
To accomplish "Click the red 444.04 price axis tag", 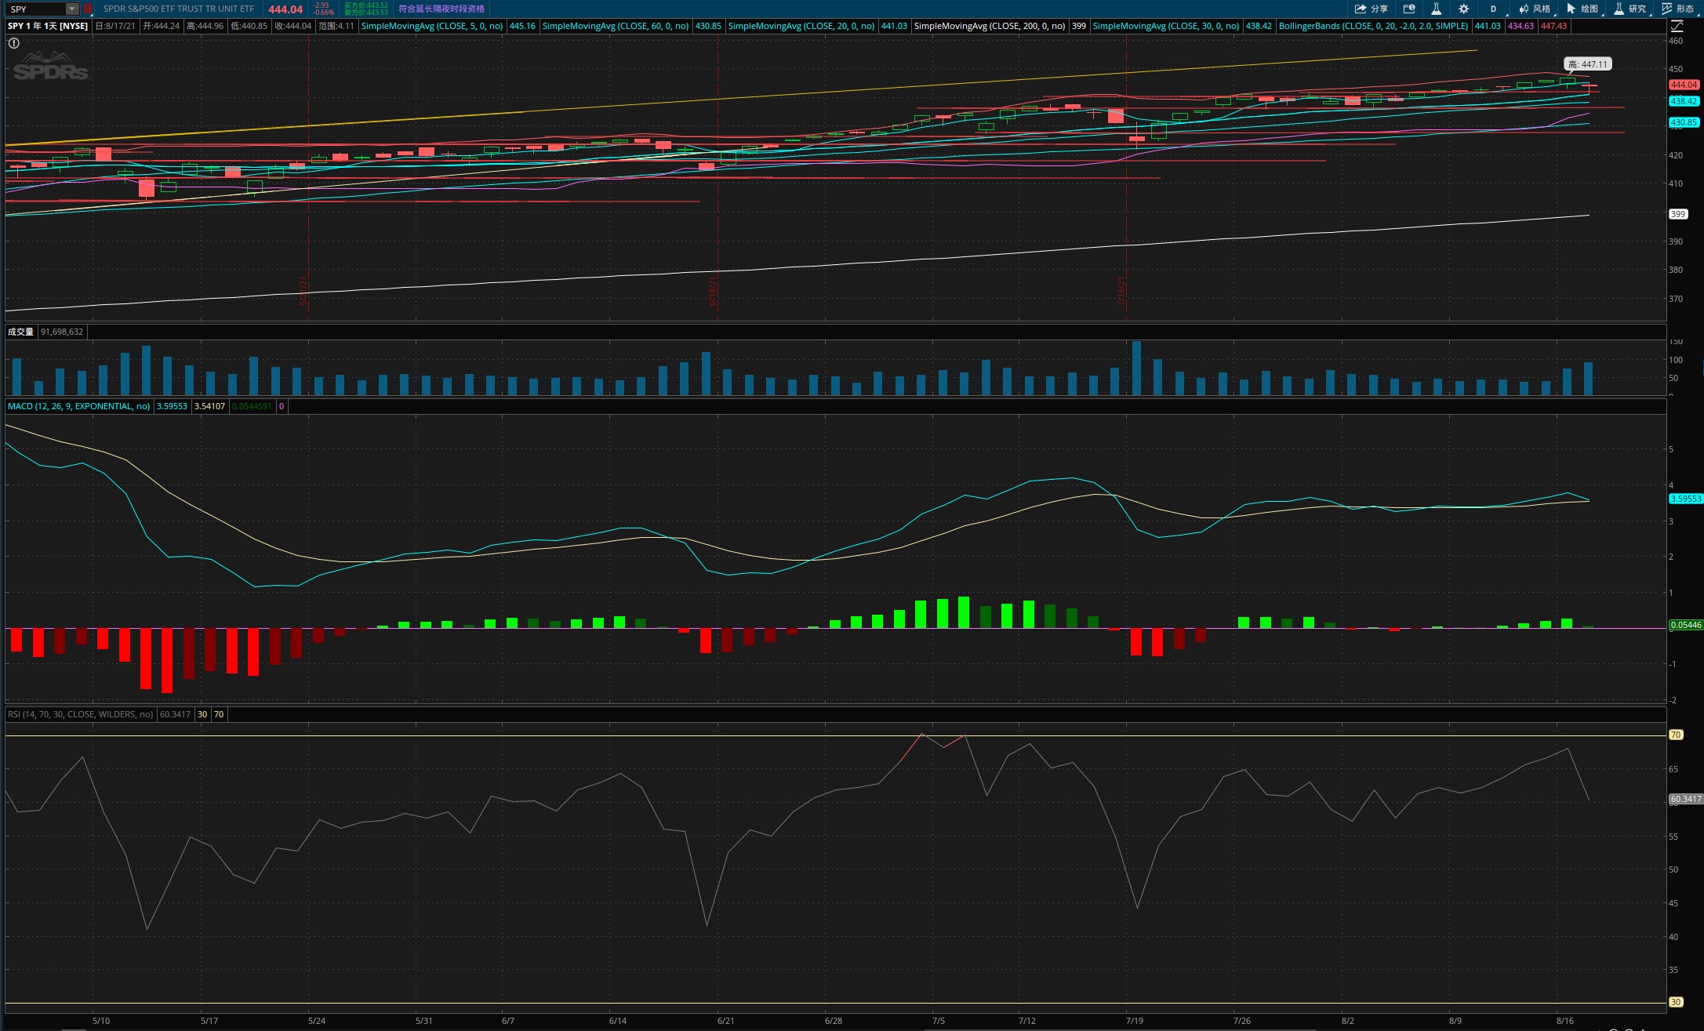I will tap(1684, 85).
